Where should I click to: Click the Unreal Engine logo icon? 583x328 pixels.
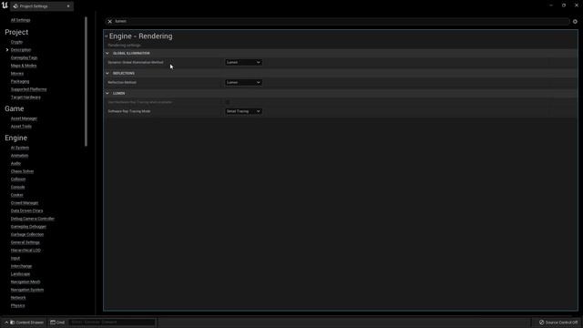click(x=5, y=5)
